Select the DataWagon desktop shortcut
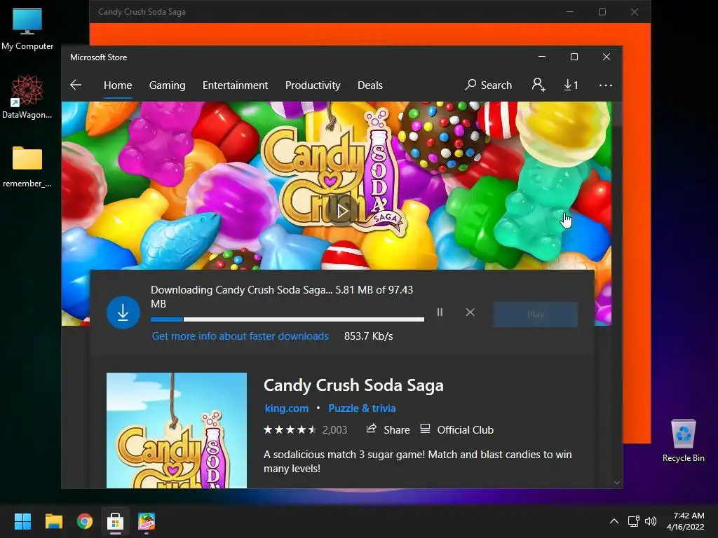The height and width of the screenshot is (538, 718). [27, 97]
